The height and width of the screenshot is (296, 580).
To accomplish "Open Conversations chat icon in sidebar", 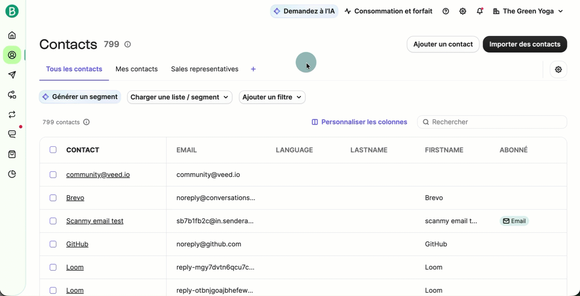I will 12,134.
